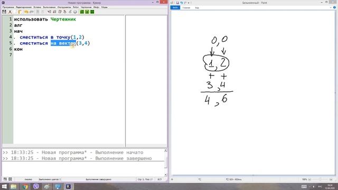Open File Explorer from the taskbar
338x190 pixels.
coord(13,186)
